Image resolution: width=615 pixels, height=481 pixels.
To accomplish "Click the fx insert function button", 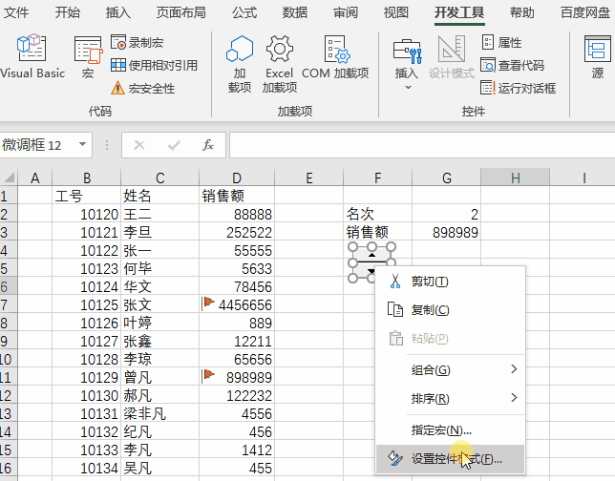I will 208,145.
